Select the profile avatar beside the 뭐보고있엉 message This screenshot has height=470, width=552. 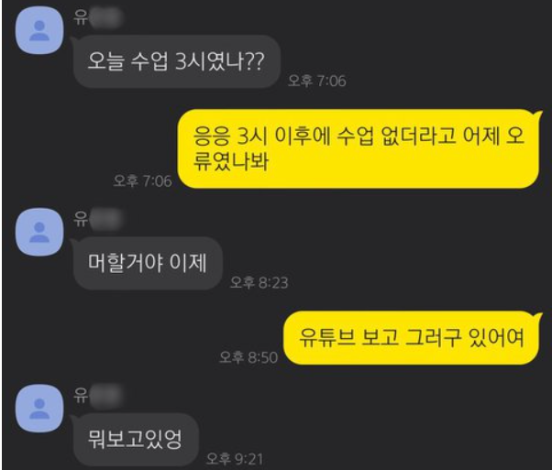[39, 409]
